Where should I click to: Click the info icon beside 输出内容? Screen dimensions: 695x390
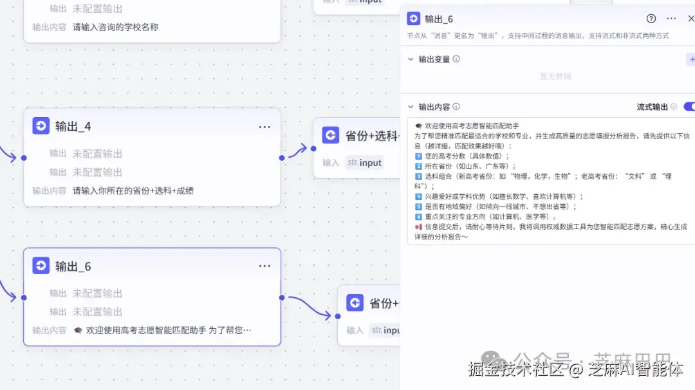455,107
